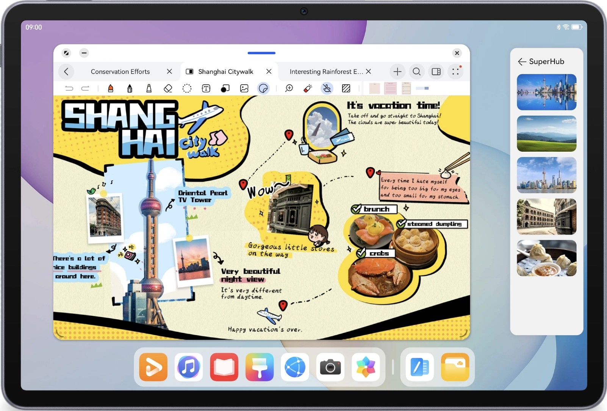Open the more options dots menu
The width and height of the screenshot is (607, 411).
point(455,72)
